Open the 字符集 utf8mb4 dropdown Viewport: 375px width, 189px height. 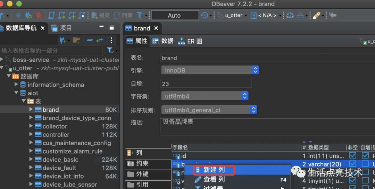205,96
